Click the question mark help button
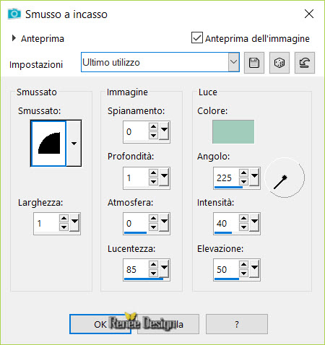This screenshot has width=325, height=345. pos(237,324)
